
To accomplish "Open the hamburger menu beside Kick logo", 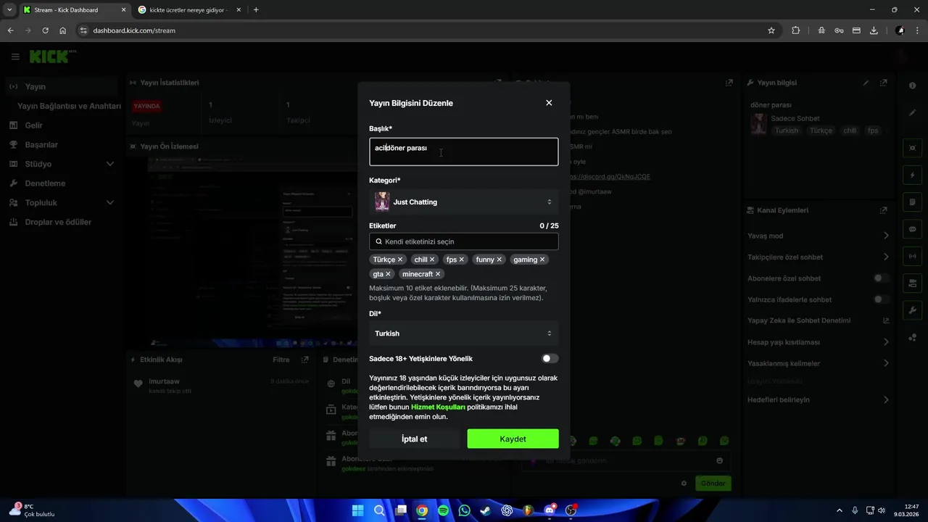I will pos(15,57).
